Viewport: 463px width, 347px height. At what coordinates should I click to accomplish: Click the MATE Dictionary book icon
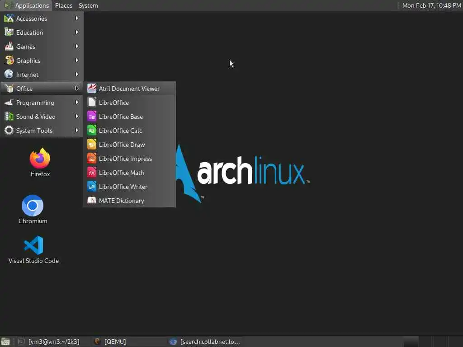(x=92, y=200)
